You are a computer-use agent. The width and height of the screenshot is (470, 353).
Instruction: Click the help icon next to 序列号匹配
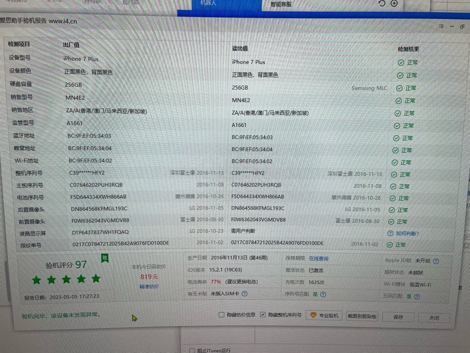click(323, 294)
